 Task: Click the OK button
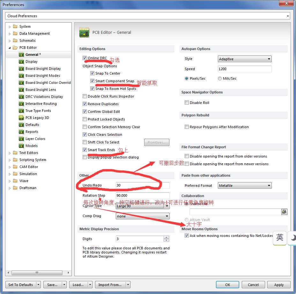pyautogui.click(x=227, y=284)
